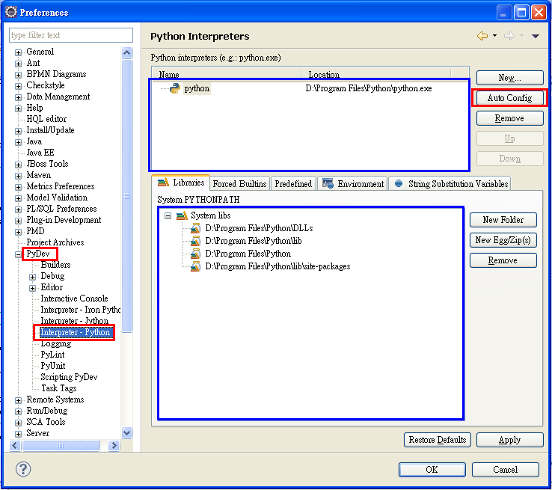The height and width of the screenshot is (490, 552).
Task: Add a new interpreter with New... button
Action: tap(509, 78)
